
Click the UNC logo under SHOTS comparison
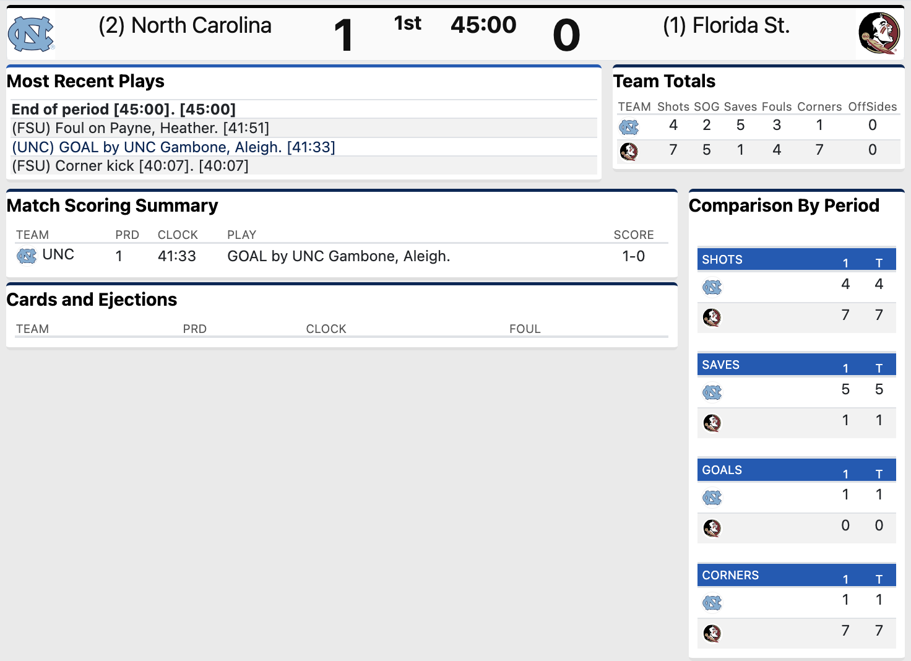tap(712, 287)
